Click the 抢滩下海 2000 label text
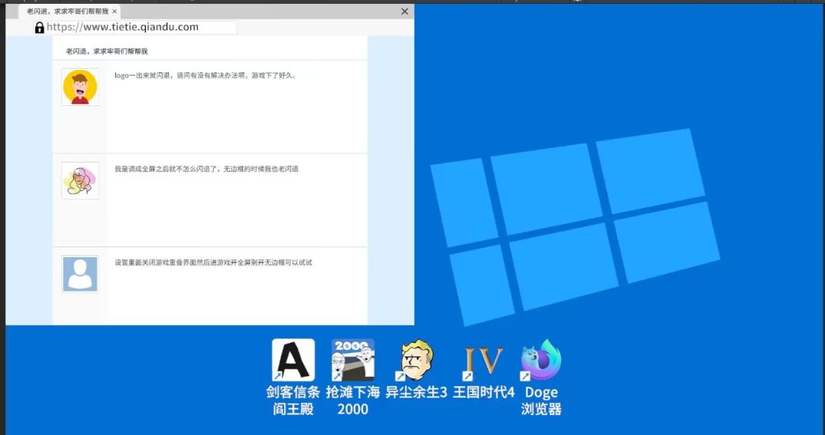The width and height of the screenshot is (825, 435). pyautogui.click(x=352, y=401)
